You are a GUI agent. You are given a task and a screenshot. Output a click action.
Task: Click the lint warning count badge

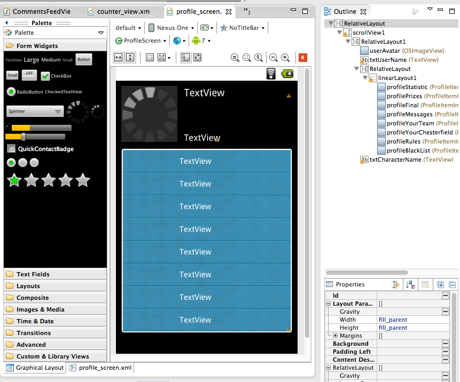pos(303,57)
